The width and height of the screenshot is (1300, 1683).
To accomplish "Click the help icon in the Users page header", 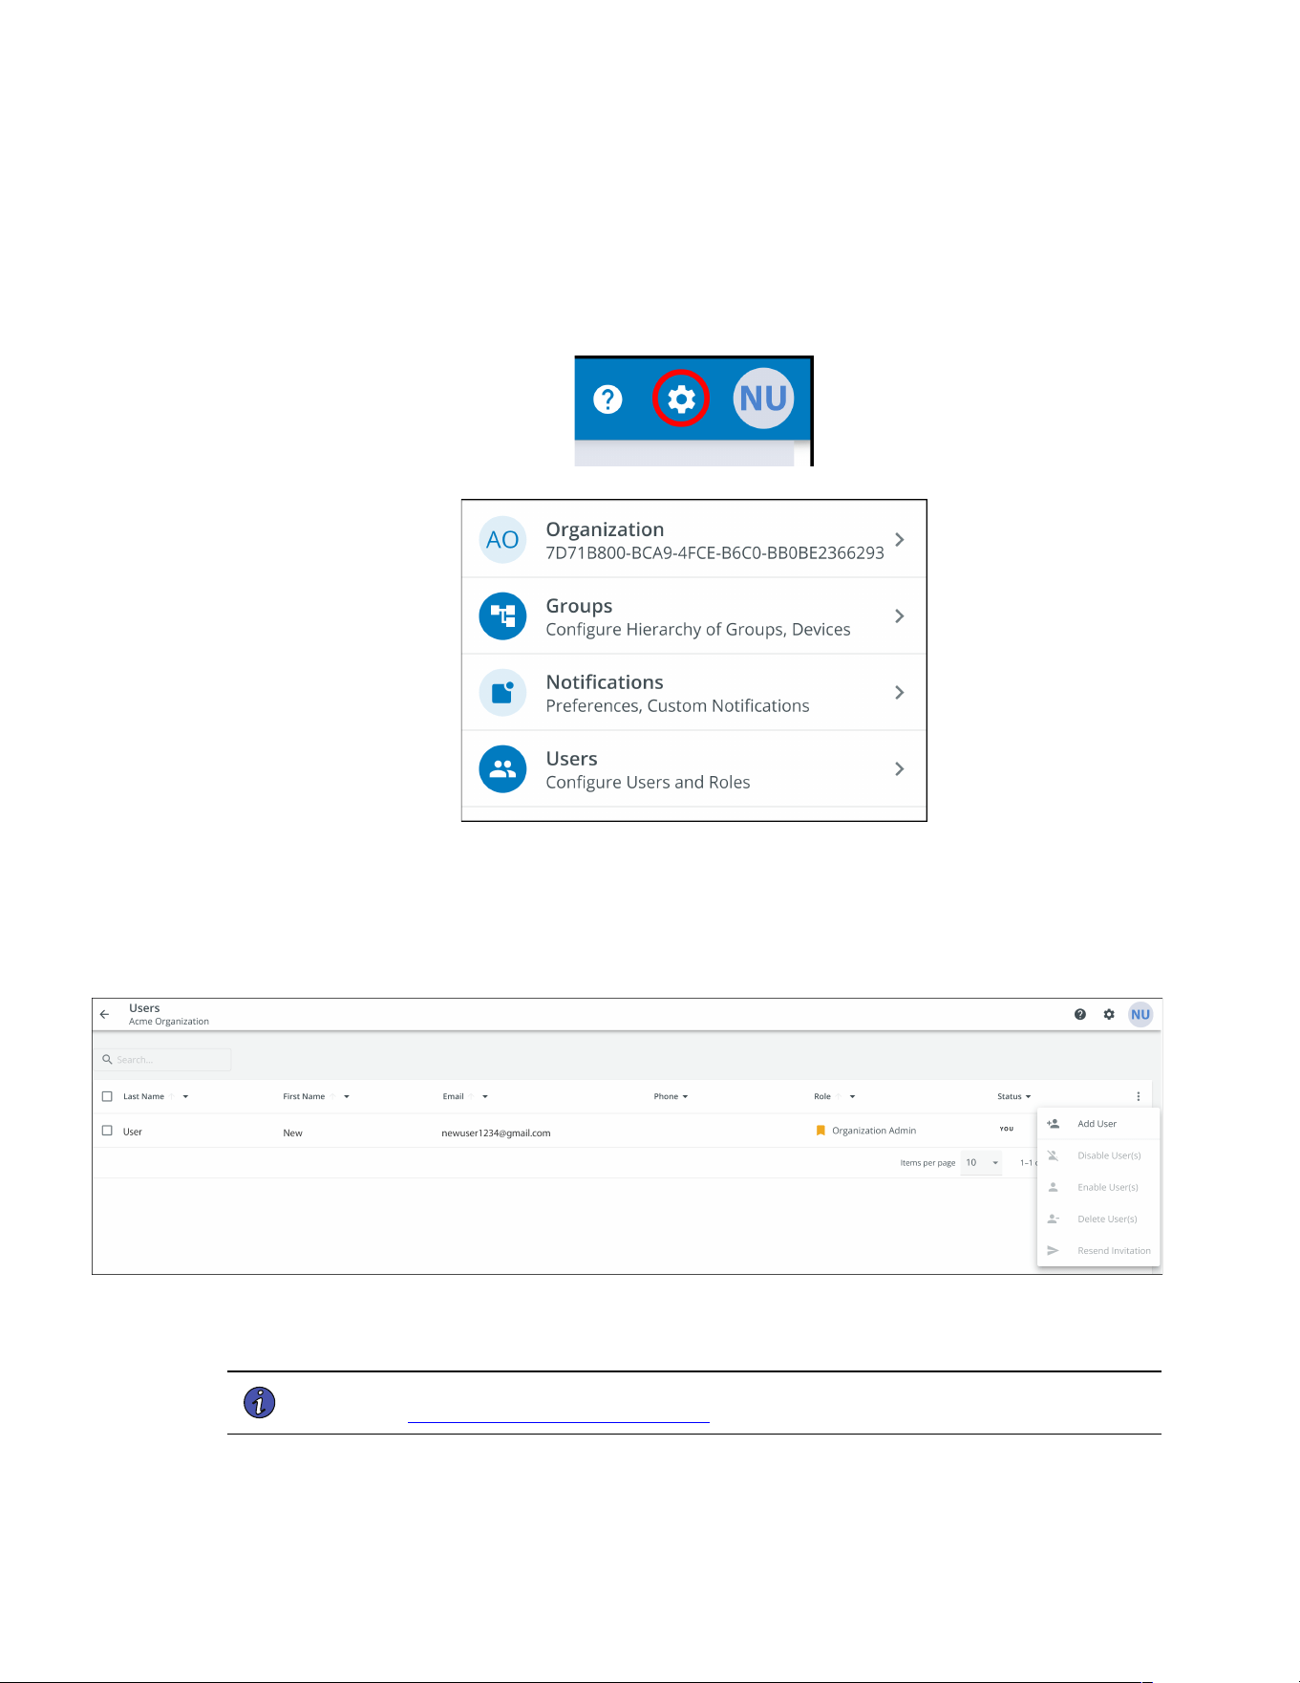I will click(1080, 1014).
